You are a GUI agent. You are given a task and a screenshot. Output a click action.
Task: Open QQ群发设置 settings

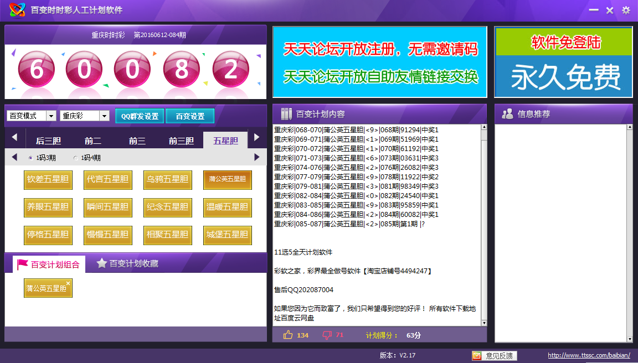click(x=140, y=116)
